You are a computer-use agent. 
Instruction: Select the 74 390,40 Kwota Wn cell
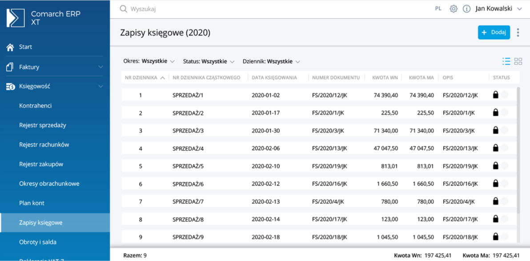(385, 95)
